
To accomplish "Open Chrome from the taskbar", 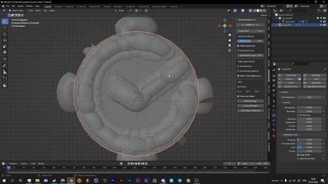I will (x=63, y=180).
